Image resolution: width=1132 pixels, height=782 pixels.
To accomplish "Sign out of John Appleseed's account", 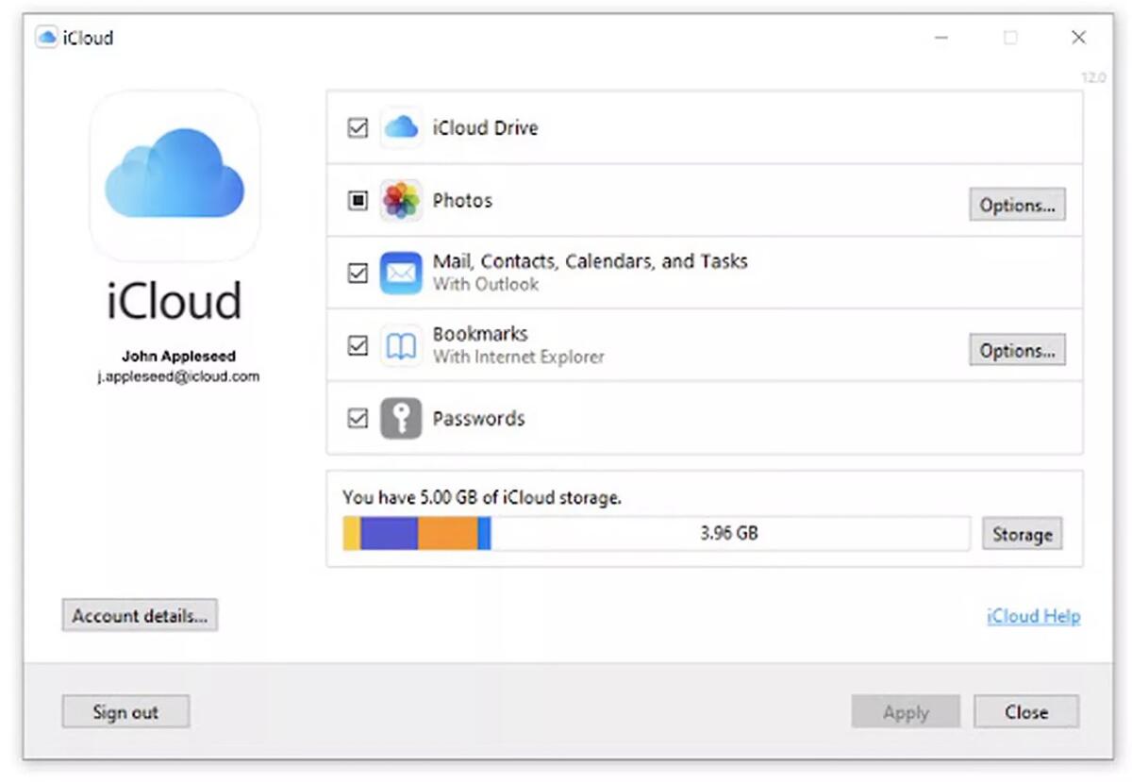I will pyautogui.click(x=125, y=712).
